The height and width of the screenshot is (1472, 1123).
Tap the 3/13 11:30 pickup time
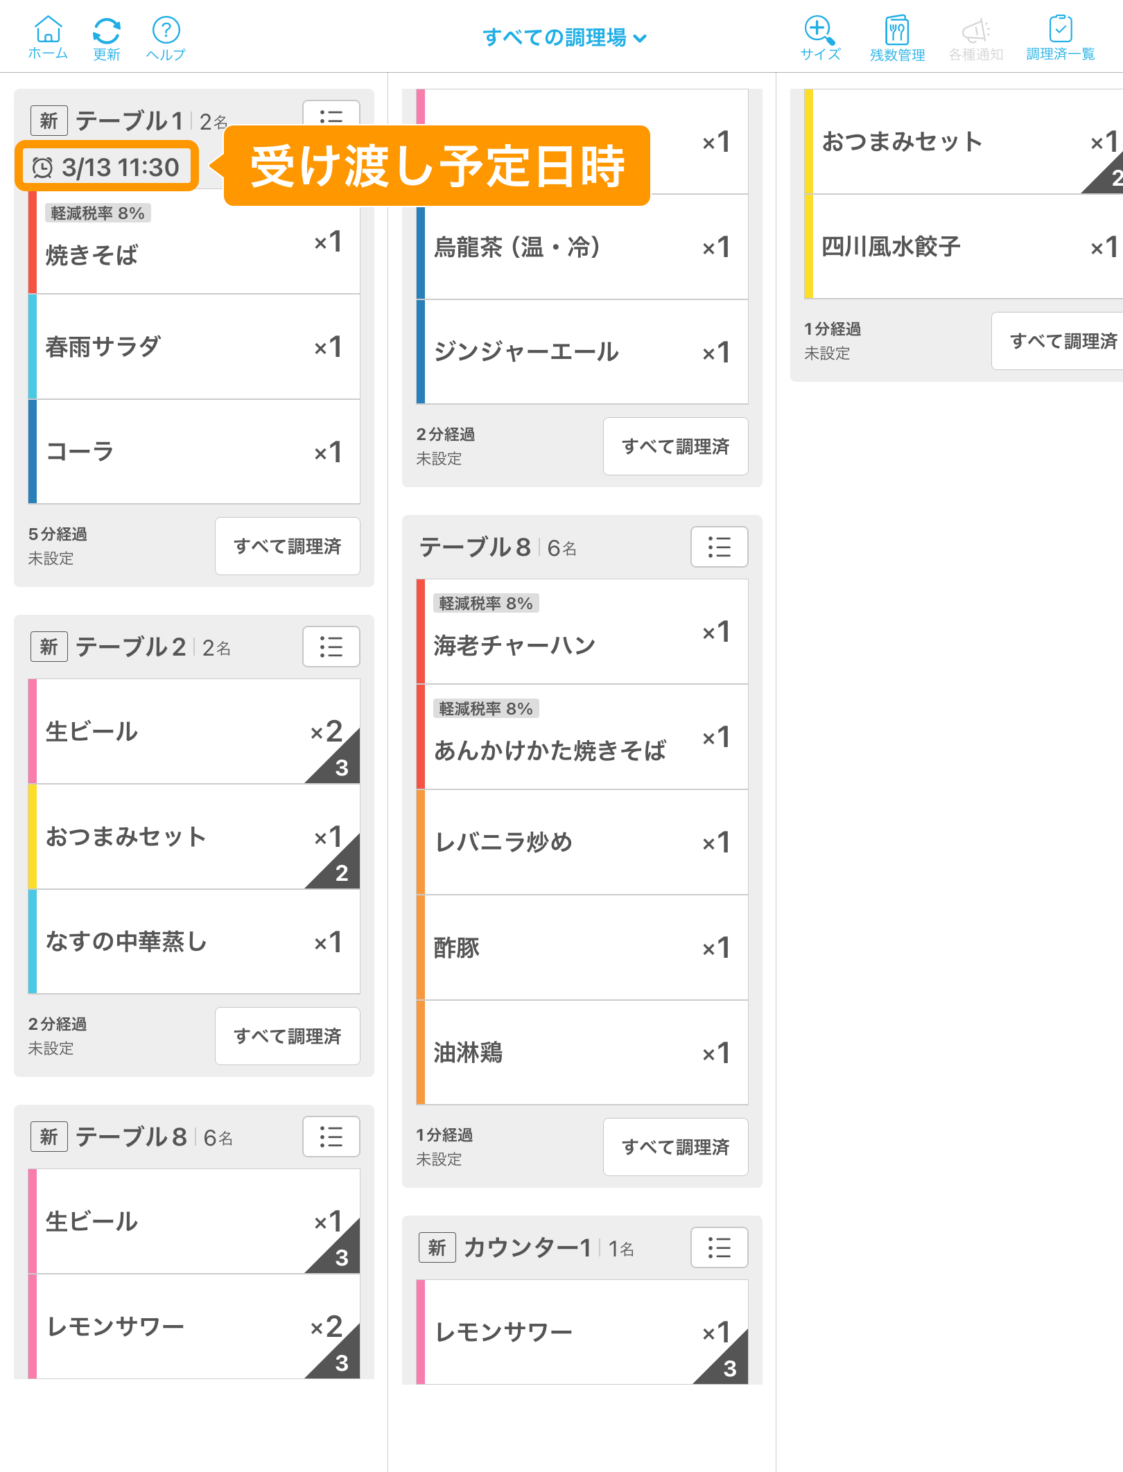107,166
